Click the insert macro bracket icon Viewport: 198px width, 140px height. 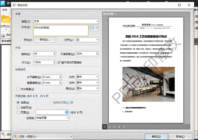tap(92, 28)
